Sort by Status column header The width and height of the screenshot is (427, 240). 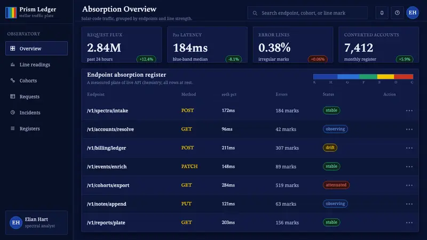[x=328, y=94]
